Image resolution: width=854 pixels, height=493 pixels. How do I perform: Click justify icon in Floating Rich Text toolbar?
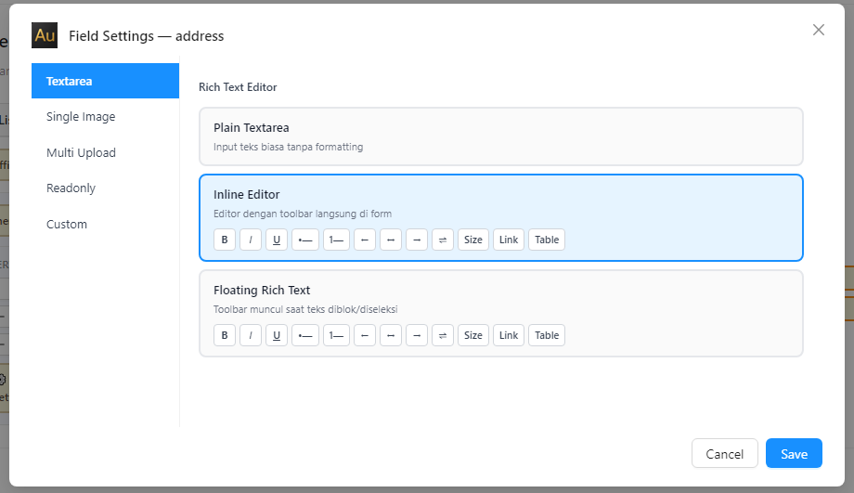point(443,335)
